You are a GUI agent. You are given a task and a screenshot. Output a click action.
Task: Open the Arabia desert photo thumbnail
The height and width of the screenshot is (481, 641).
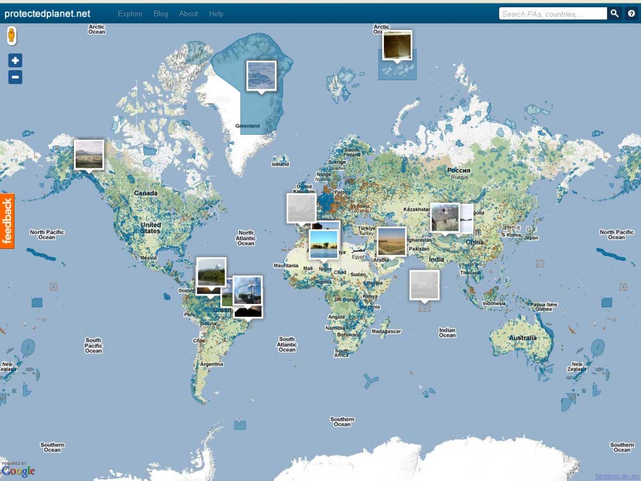(391, 241)
